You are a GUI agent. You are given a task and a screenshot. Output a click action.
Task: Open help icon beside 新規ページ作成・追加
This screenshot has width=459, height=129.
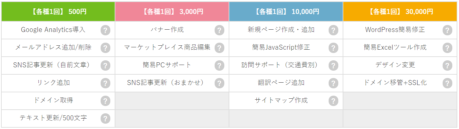coord(333,30)
